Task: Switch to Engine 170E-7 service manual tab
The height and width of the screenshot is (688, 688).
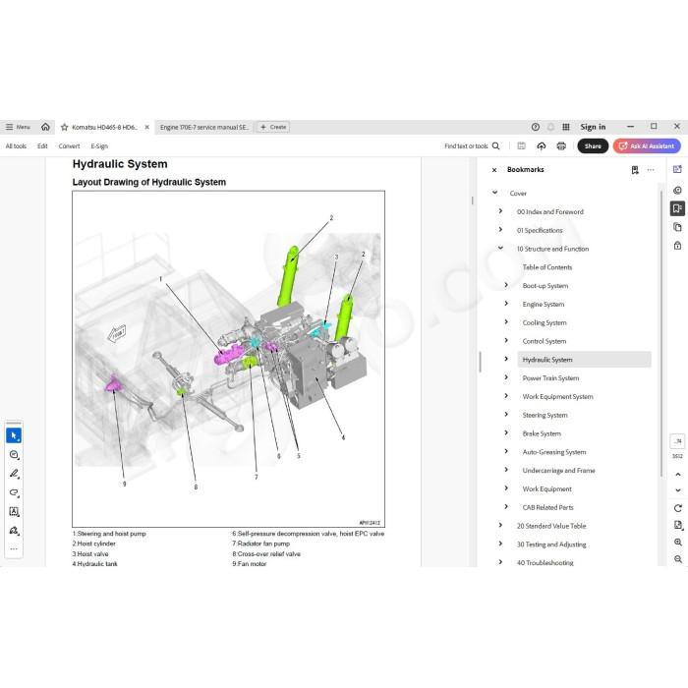Action: pyautogui.click(x=204, y=127)
